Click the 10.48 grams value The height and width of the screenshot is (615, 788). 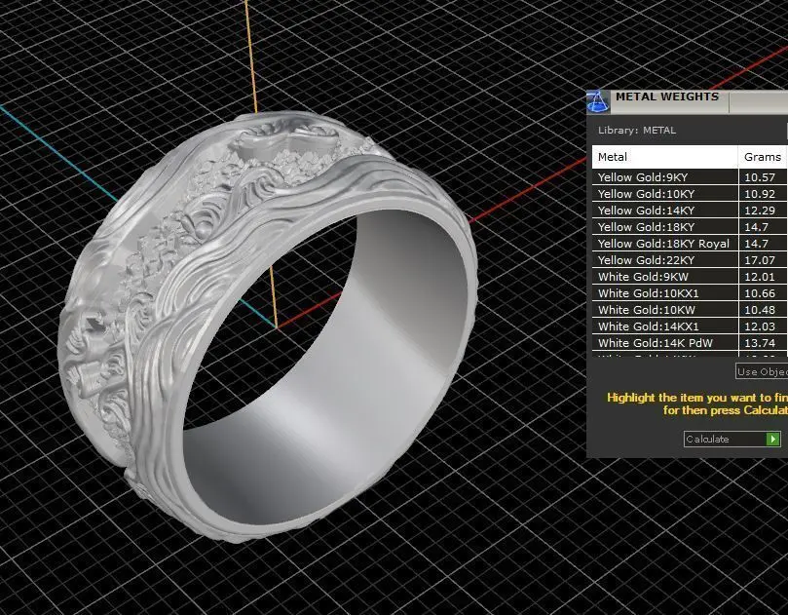pyautogui.click(x=760, y=310)
